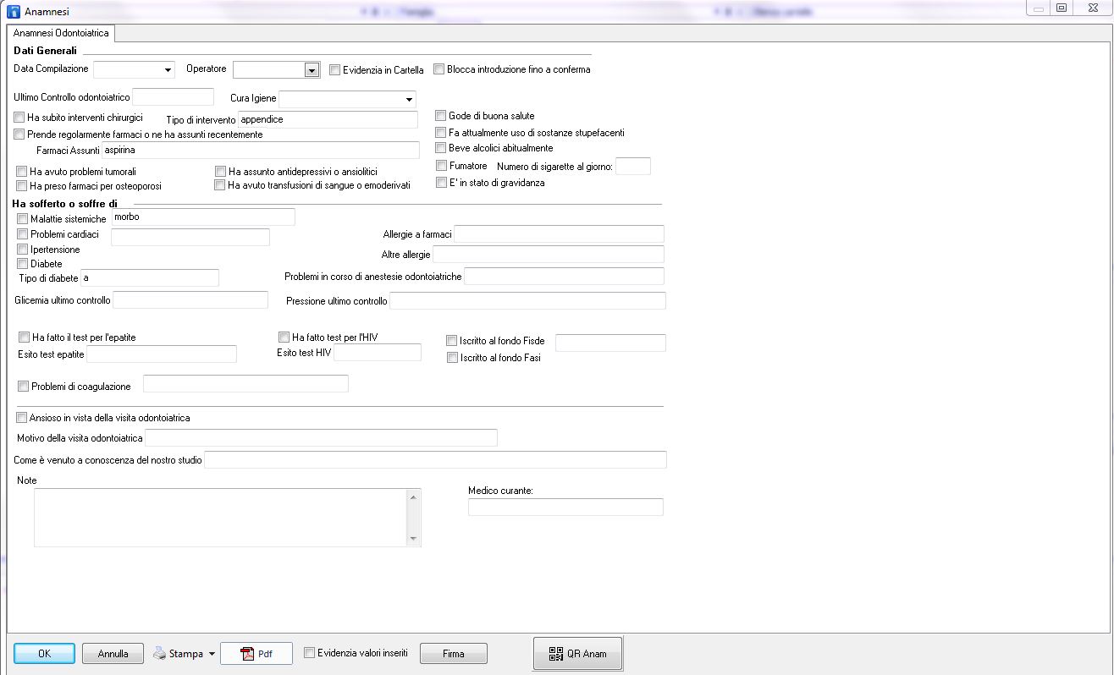Click the QR code icon in QR Anam
This screenshot has width=1114, height=675.
[556, 654]
